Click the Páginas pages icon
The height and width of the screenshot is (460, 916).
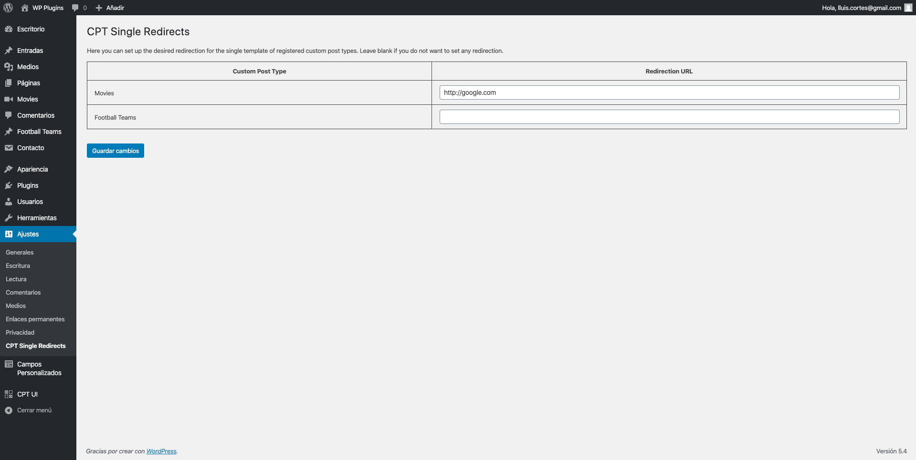coord(9,83)
